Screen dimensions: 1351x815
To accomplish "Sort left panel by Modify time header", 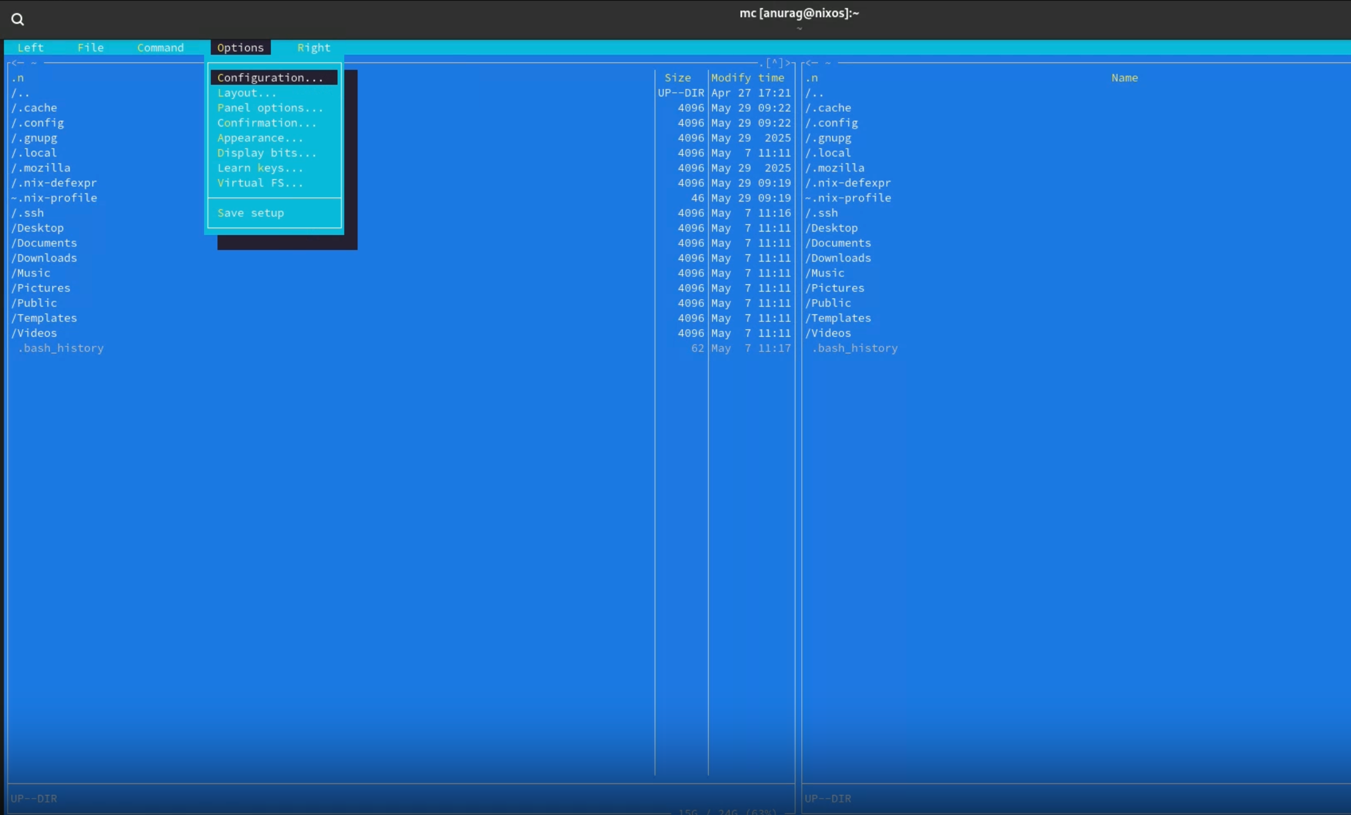I will pyautogui.click(x=748, y=78).
